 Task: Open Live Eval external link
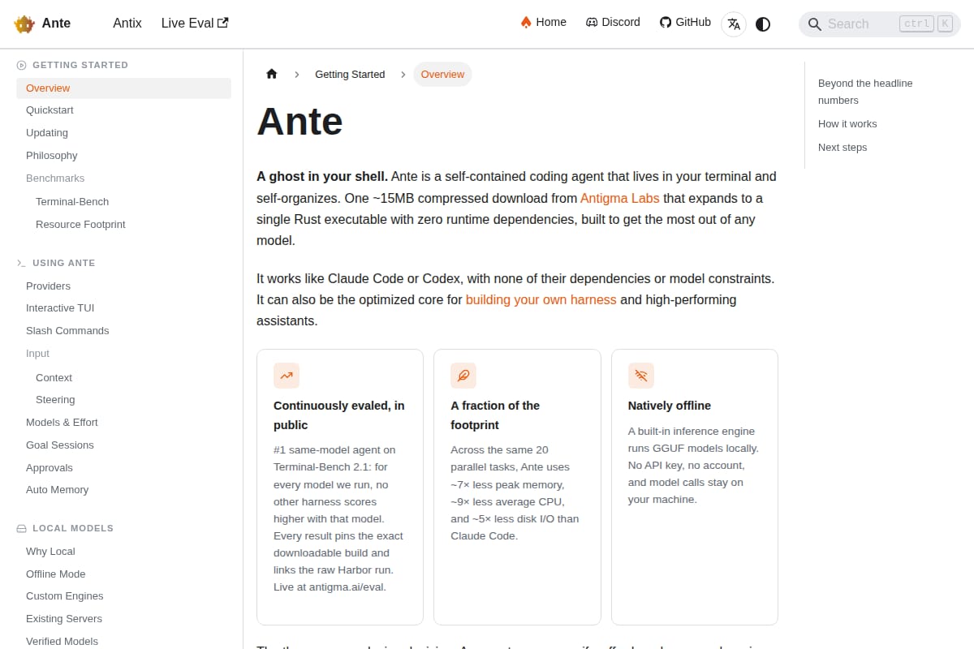click(x=195, y=24)
